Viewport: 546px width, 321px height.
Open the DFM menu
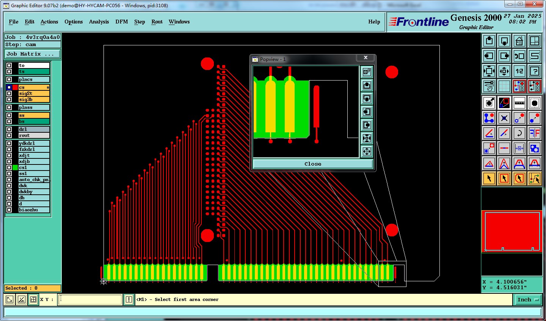pos(122,22)
